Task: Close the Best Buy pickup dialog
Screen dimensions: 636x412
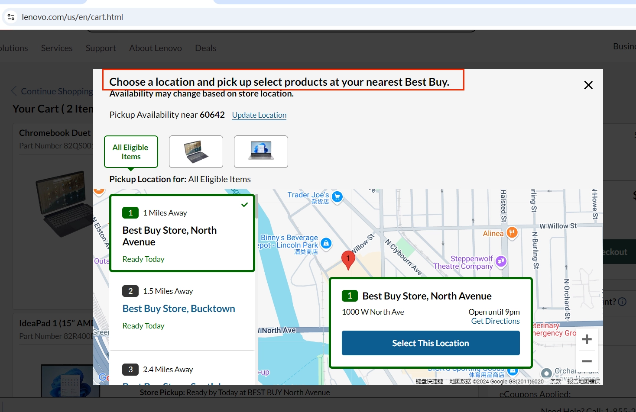Action: pos(588,85)
